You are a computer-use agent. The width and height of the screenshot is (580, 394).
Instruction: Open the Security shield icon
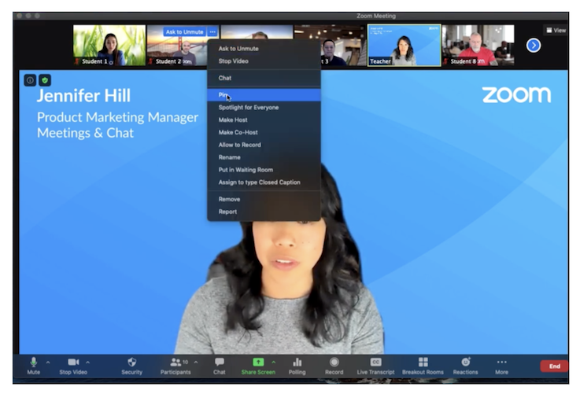(x=131, y=363)
